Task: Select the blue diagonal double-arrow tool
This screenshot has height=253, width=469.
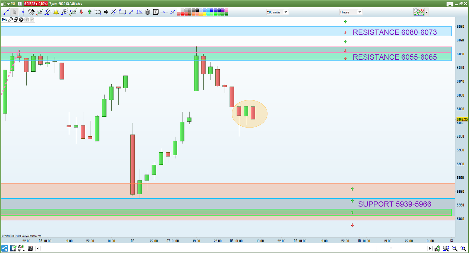Action: 173,12
